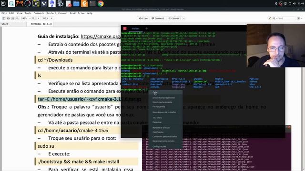
Task: Select the TUTORIAL DE I.. document tab
Action: point(40,24)
